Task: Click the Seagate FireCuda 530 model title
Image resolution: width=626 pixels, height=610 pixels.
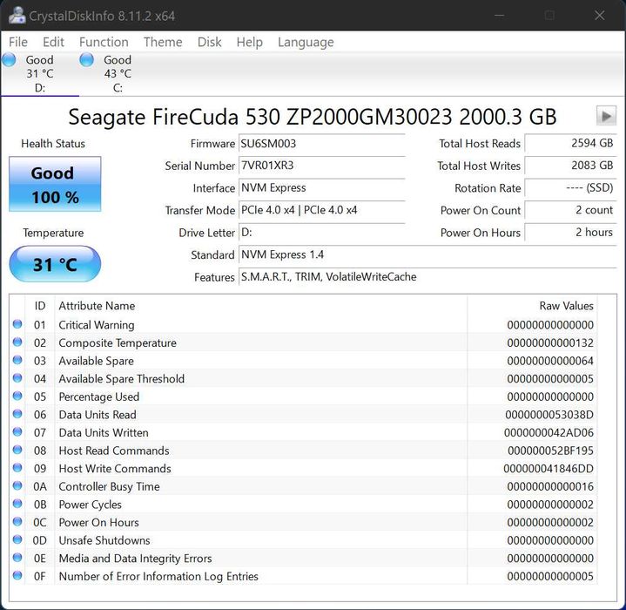Action: [313, 117]
